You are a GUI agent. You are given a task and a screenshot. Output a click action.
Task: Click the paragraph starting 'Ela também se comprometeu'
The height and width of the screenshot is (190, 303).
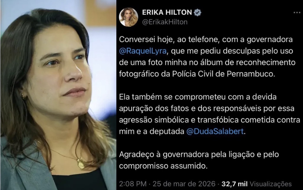click(x=209, y=114)
